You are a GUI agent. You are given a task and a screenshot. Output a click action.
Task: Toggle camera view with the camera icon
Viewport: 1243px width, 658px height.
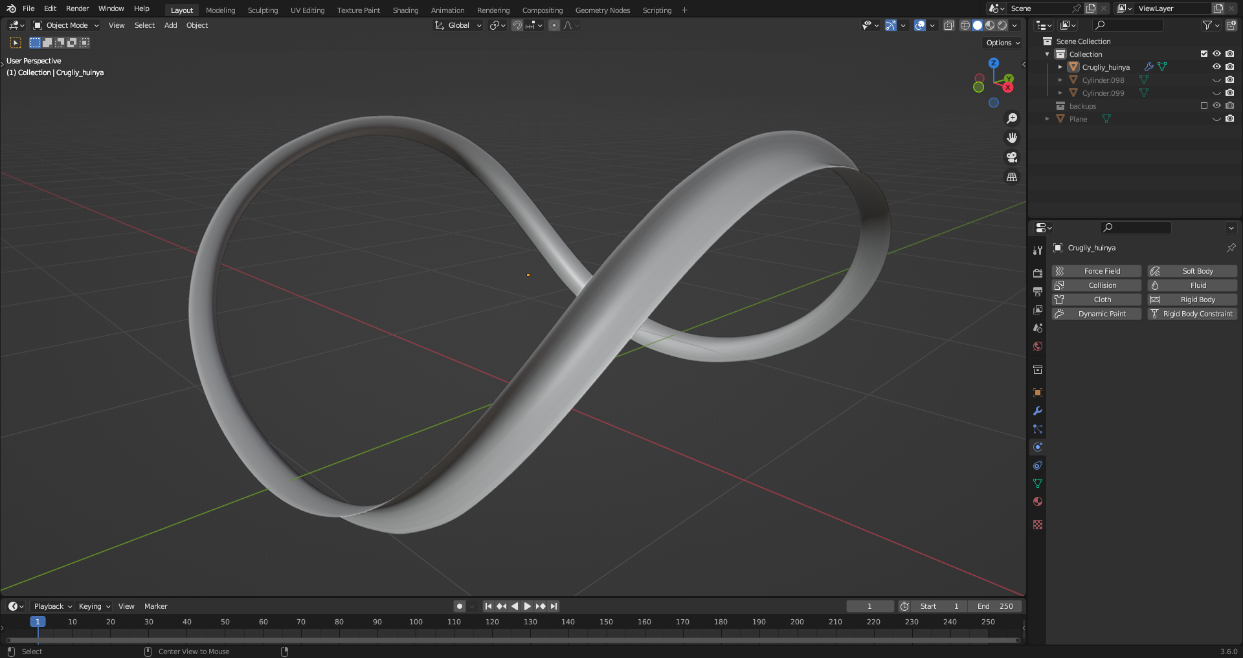point(1011,157)
